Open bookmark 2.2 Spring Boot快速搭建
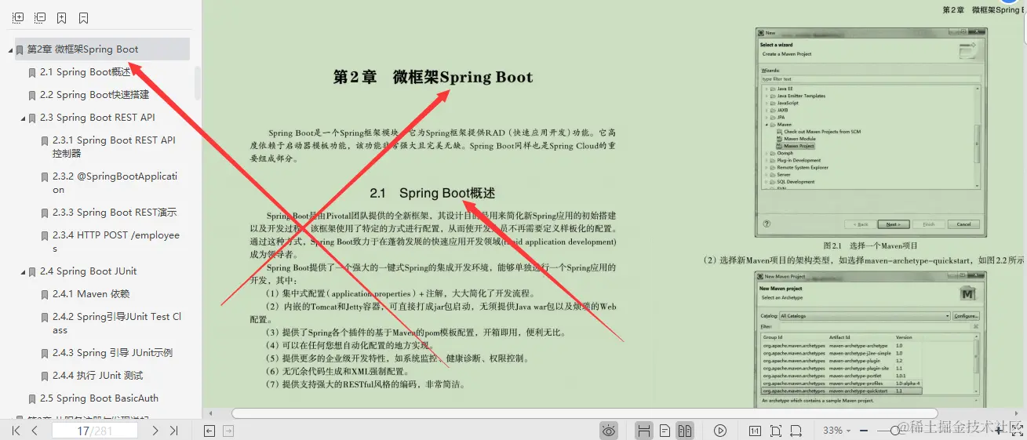1027x440 pixels. pos(95,95)
